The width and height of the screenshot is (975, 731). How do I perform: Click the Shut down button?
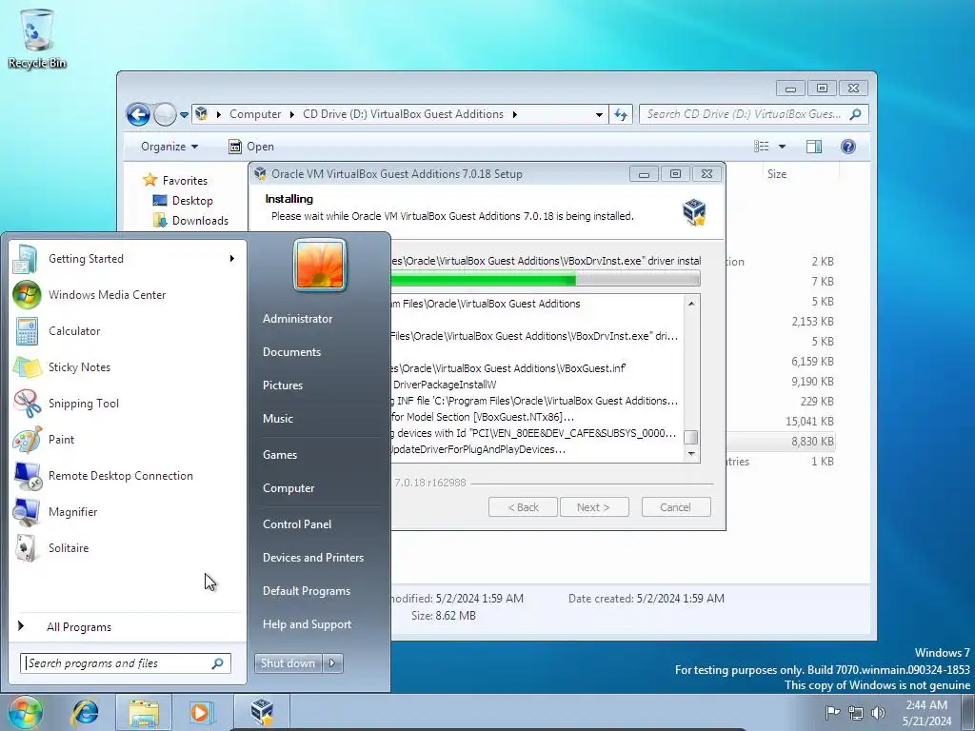(x=289, y=663)
